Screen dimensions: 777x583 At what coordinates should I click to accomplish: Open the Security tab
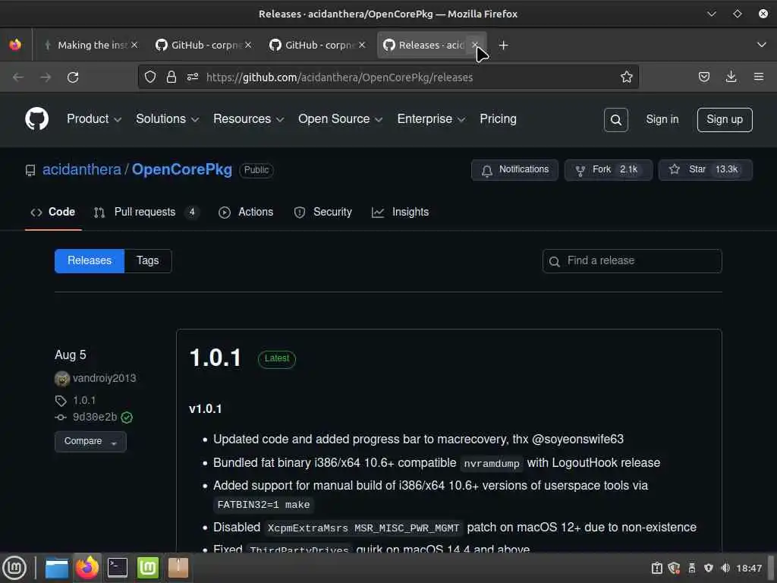pyautogui.click(x=322, y=213)
